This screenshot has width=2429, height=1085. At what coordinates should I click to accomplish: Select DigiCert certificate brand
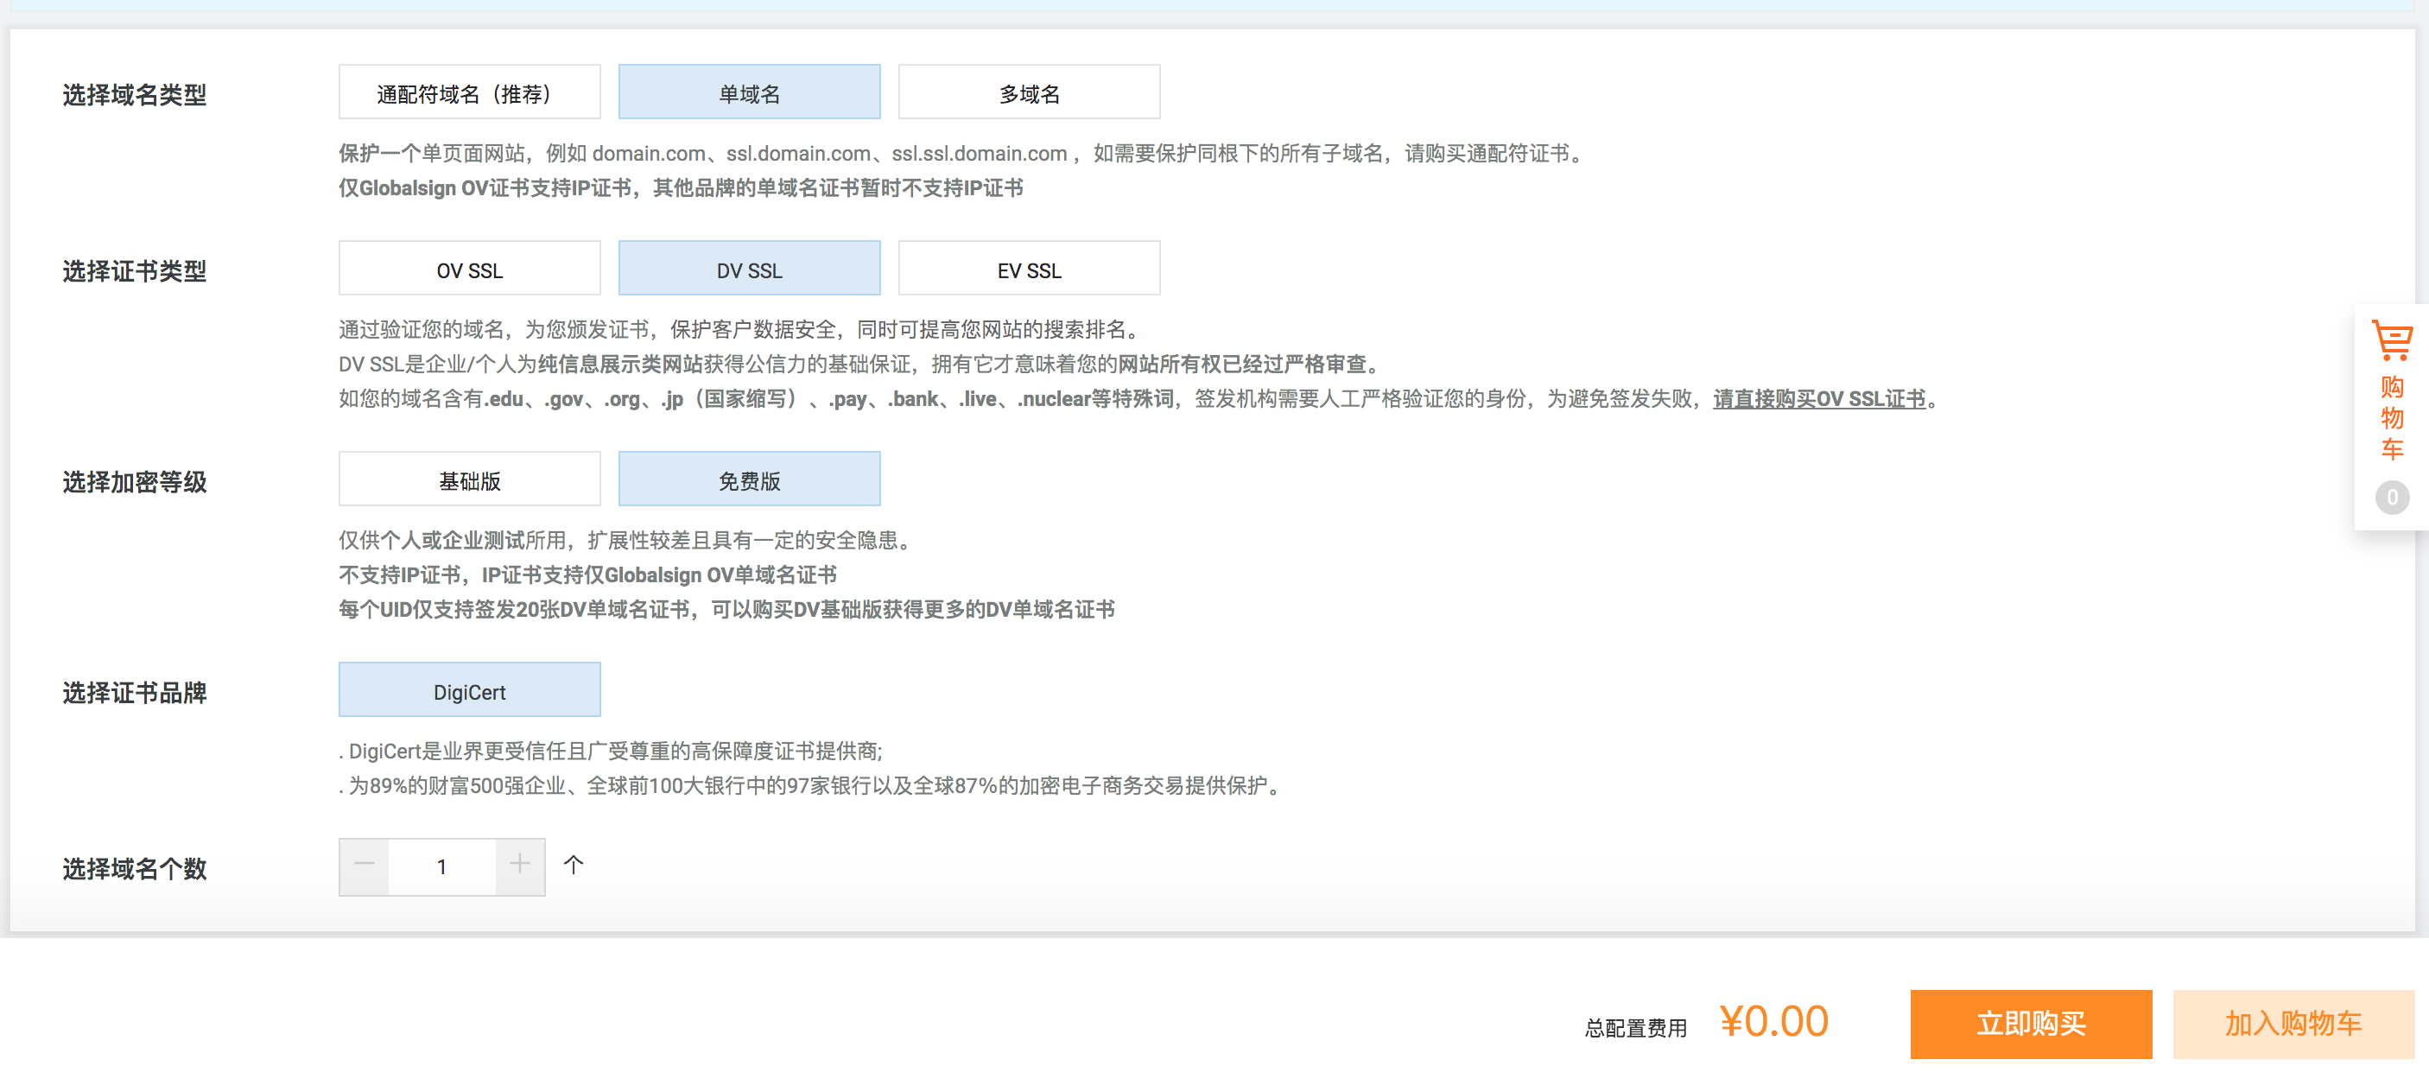coord(469,691)
